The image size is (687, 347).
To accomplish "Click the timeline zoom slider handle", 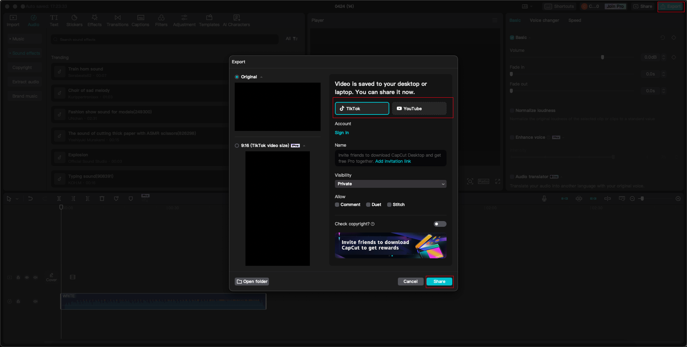I will pyautogui.click(x=642, y=199).
